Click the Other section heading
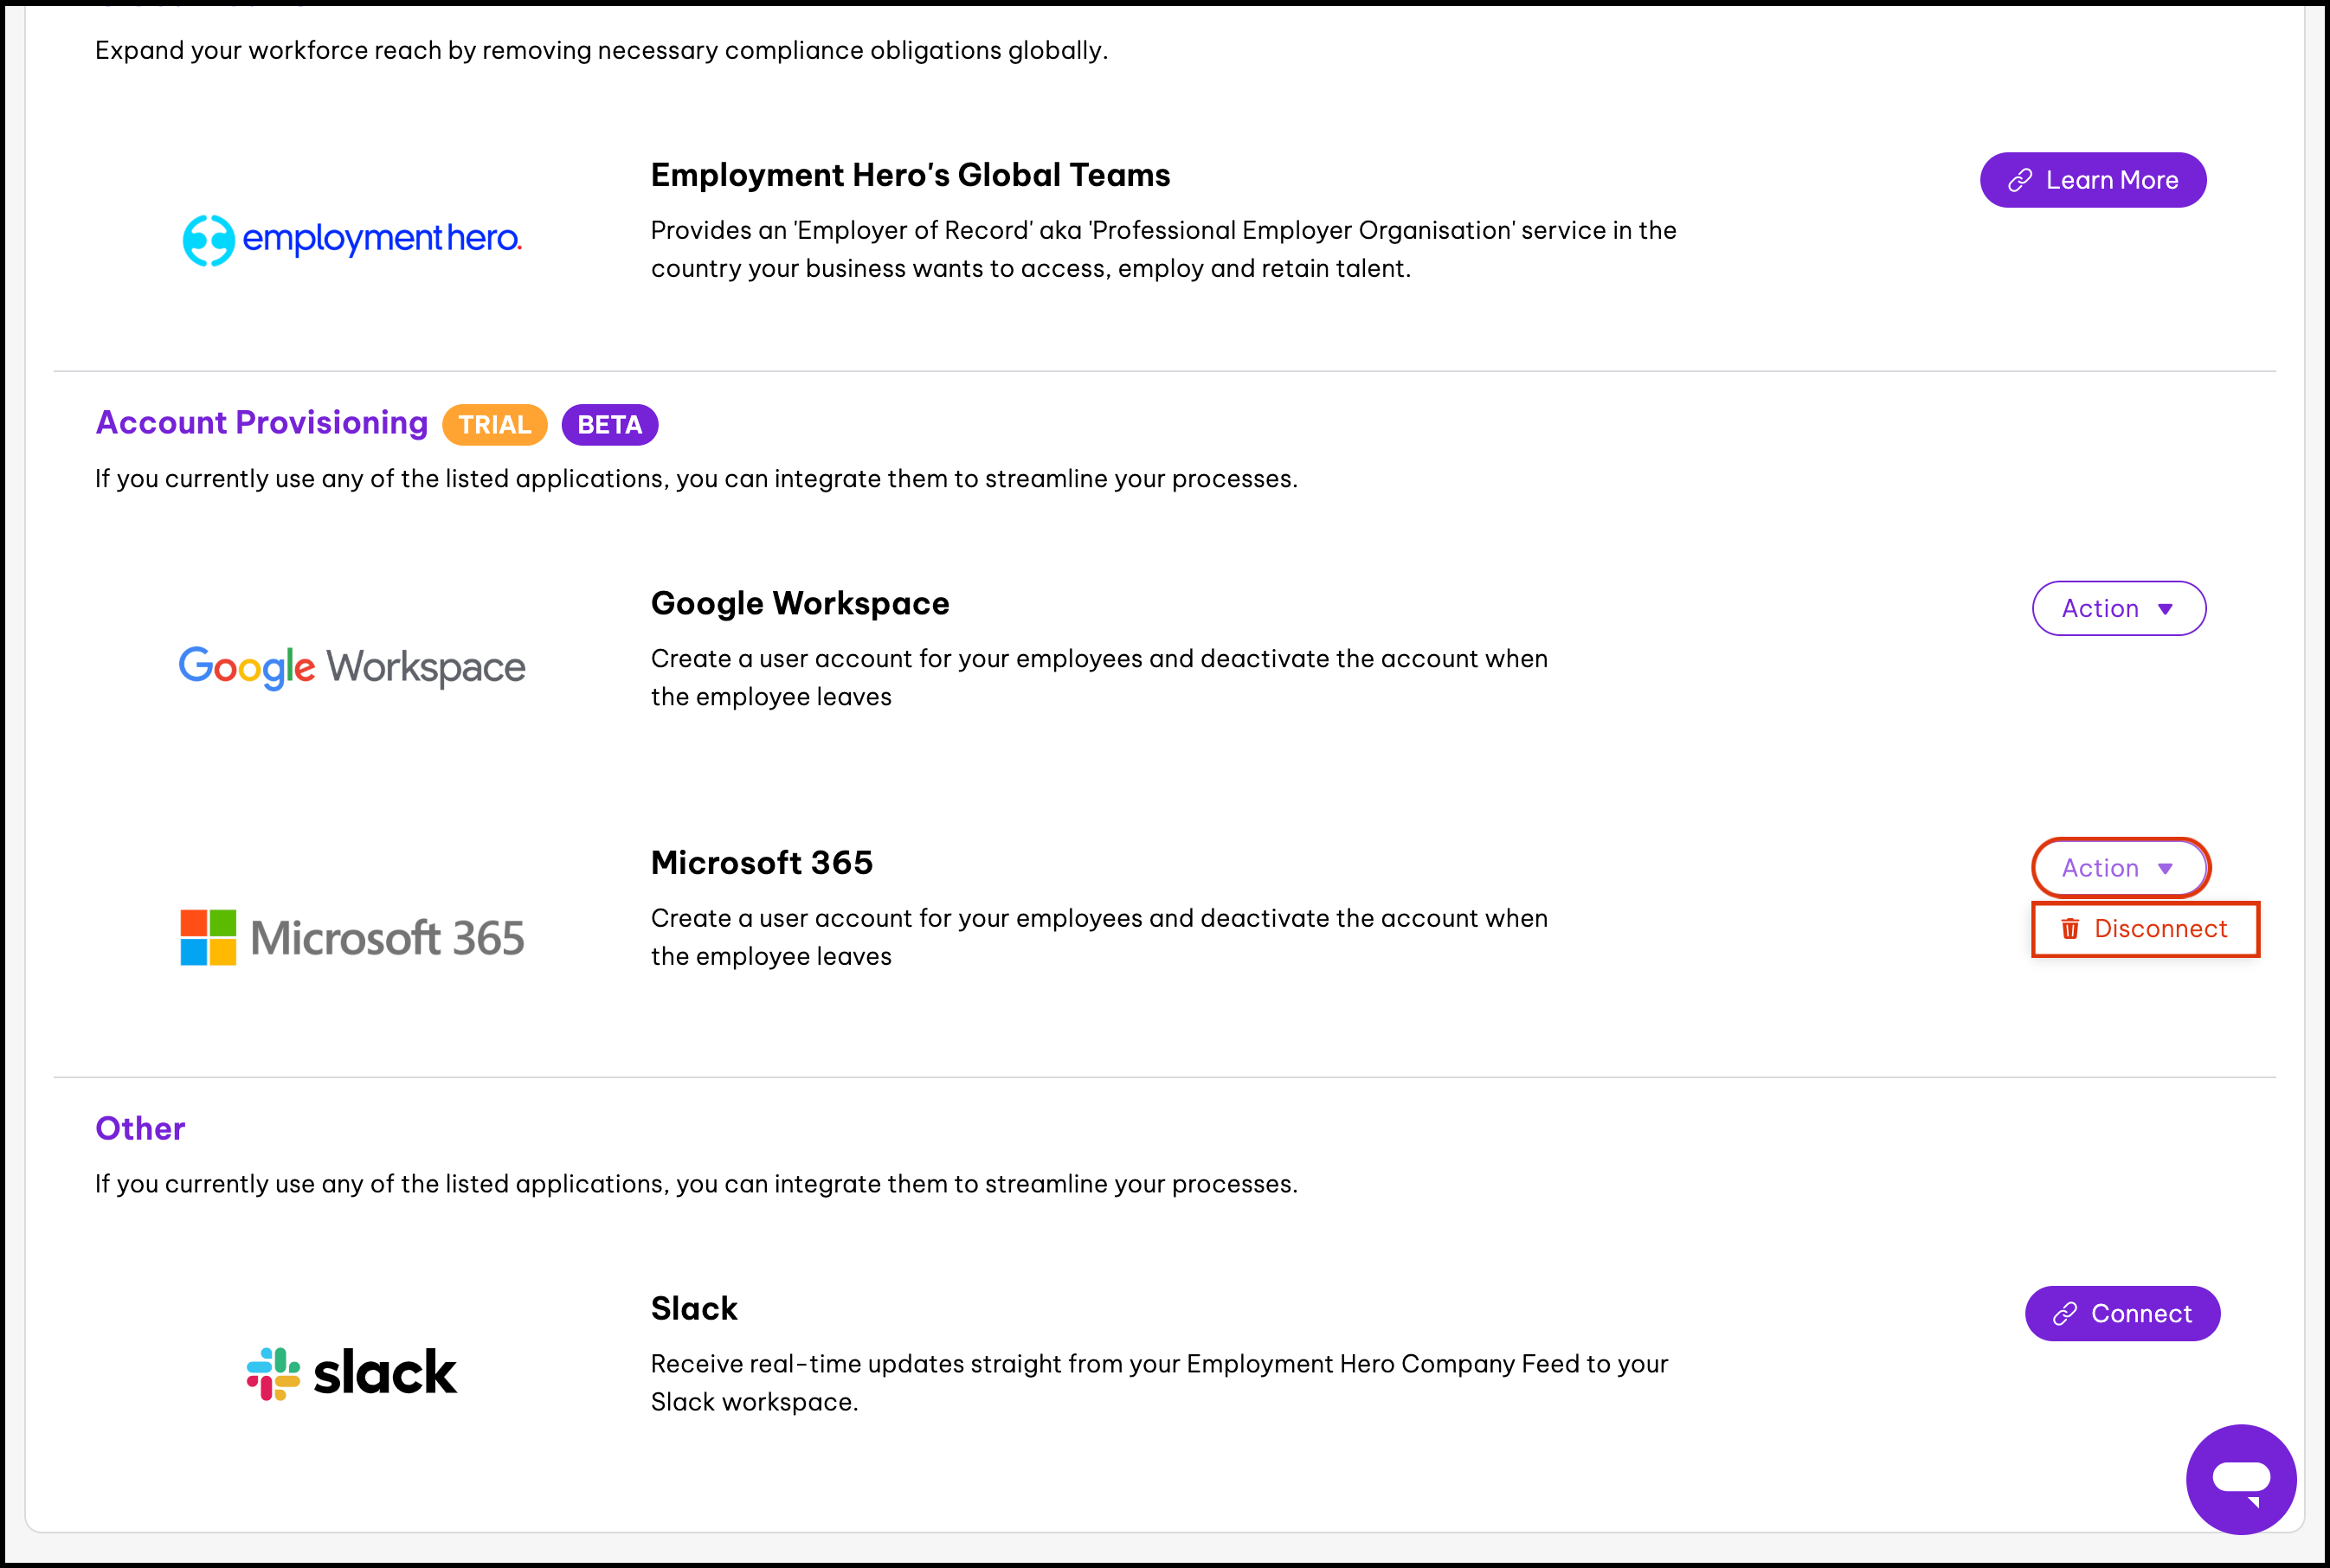The width and height of the screenshot is (2330, 1568). (x=140, y=1128)
